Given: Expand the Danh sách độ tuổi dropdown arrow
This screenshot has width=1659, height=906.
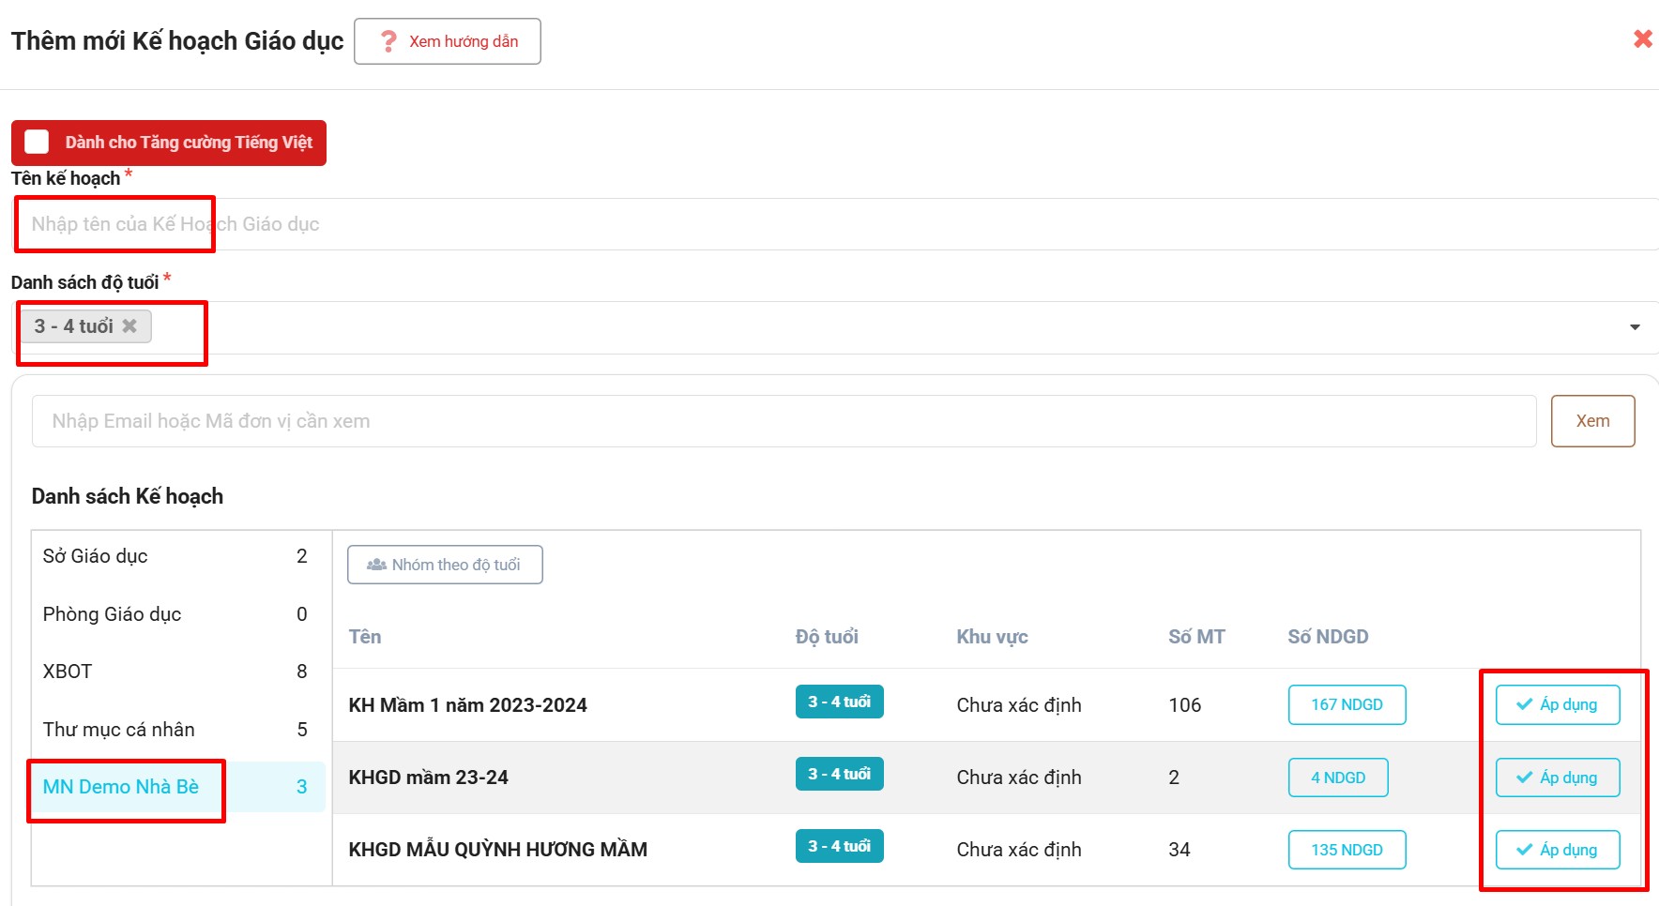Looking at the screenshot, I should [x=1635, y=327].
